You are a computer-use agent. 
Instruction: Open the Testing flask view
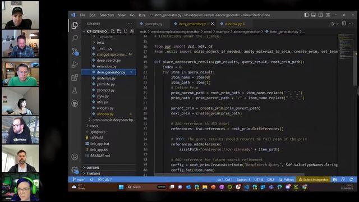coord(75,90)
